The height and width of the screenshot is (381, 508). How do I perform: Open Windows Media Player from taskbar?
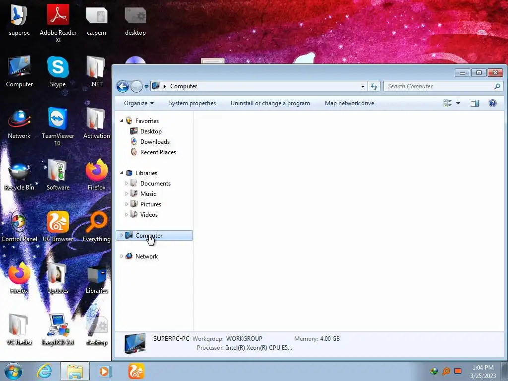(x=105, y=371)
